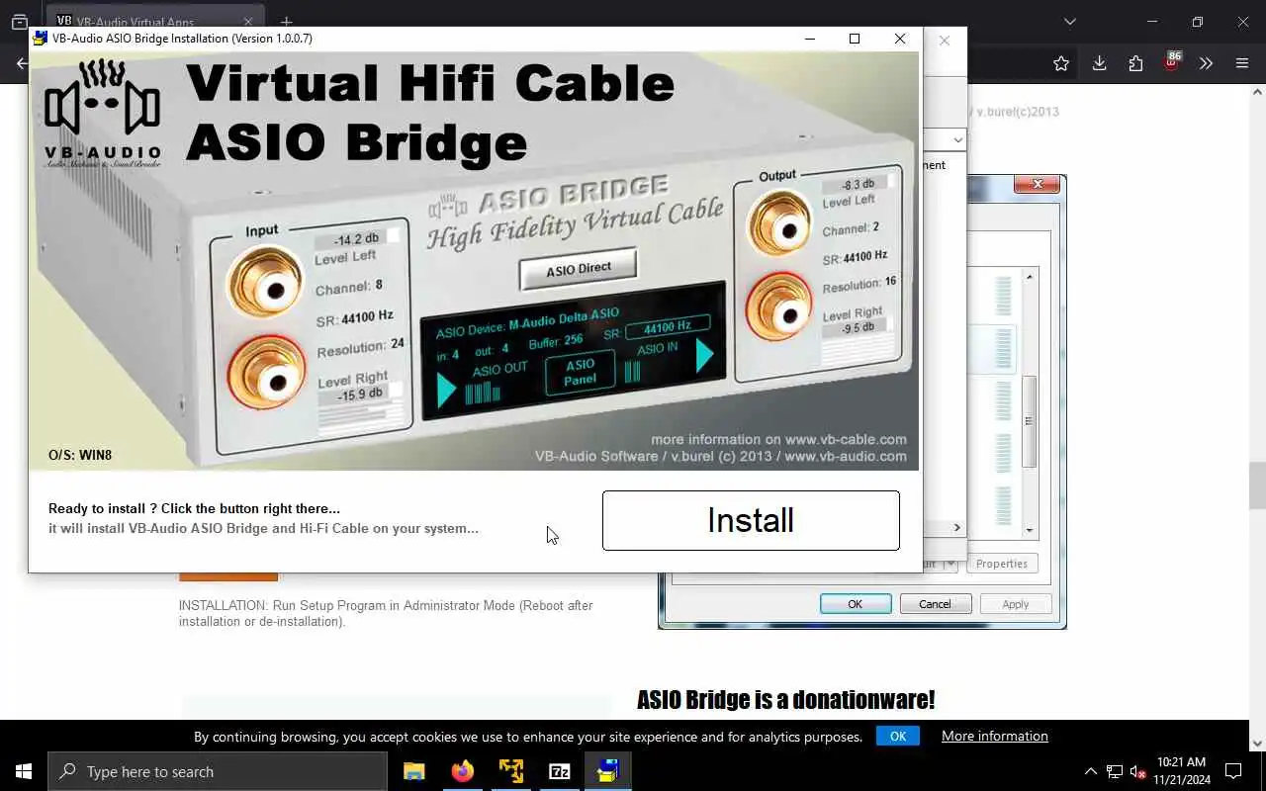The width and height of the screenshot is (1266, 791).
Task: Maximize the ASIO Bridge installer window
Action: point(855,39)
